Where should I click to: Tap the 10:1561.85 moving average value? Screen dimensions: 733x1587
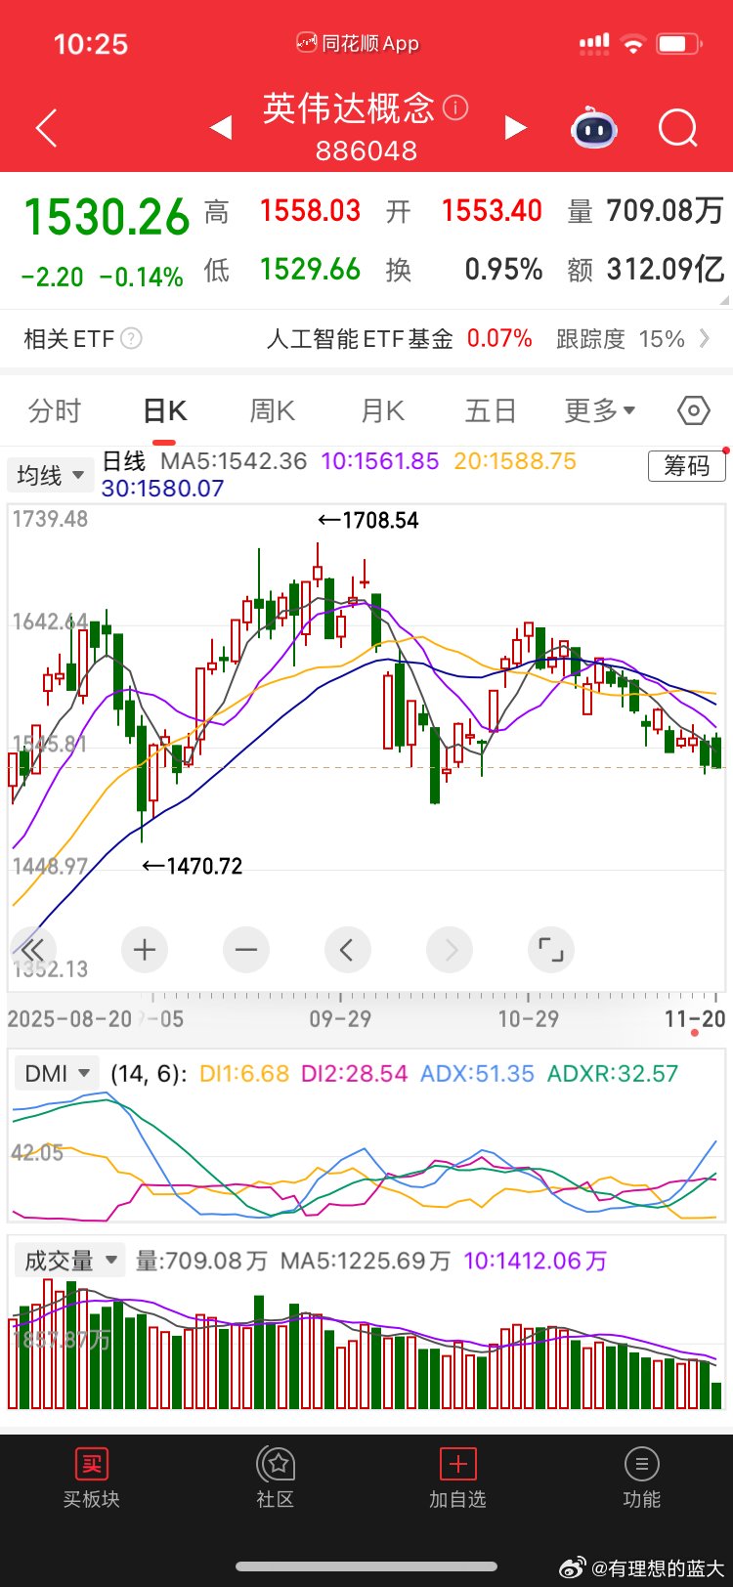click(380, 460)
